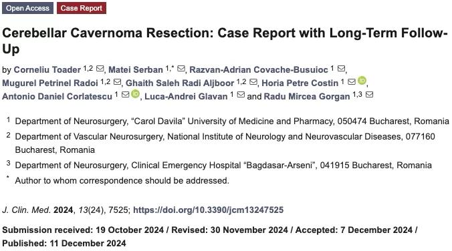
Task: Click envelope icon after Mugurel Petrinel Radoi
Action: coord(117,82)
